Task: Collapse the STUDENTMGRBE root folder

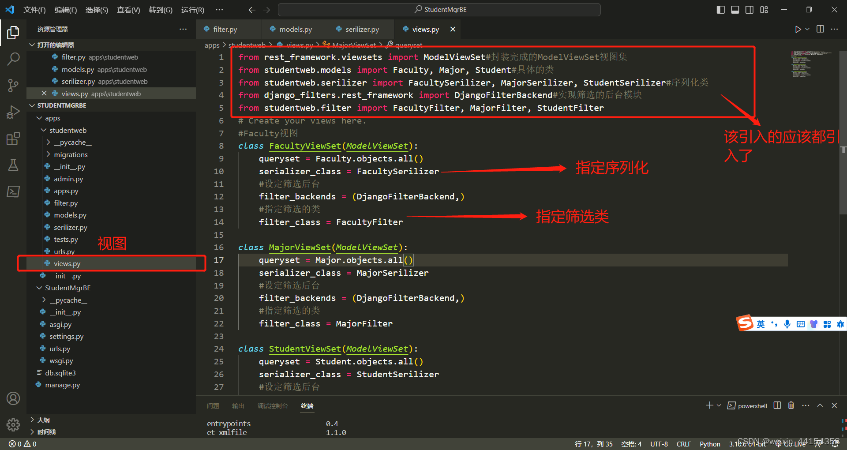Action: (32, 105)
